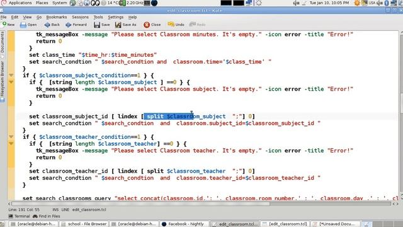Click the horizontal scrollbar left arrow
The width and height of the screenshot is (403, 227).
[9, 204]
